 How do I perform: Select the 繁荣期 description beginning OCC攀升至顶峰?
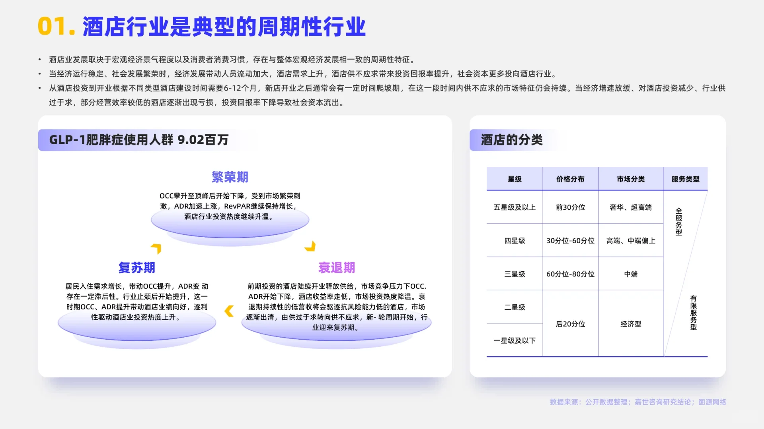pos(230,206)
